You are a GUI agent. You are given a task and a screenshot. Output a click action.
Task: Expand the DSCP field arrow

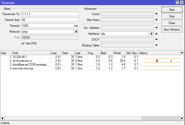pos(157,39)
